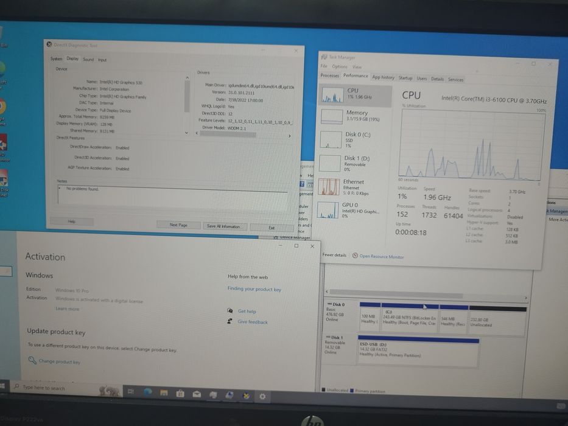
Task: Click the Help button in DirectX Diagnostic Tool
Action: [72, 222]
